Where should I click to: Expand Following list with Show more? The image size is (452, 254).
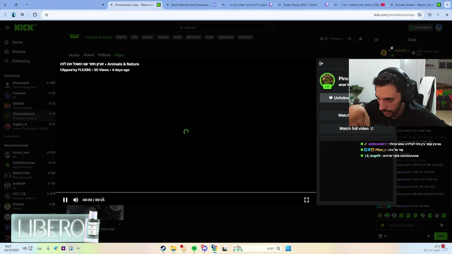coord(12,136)
